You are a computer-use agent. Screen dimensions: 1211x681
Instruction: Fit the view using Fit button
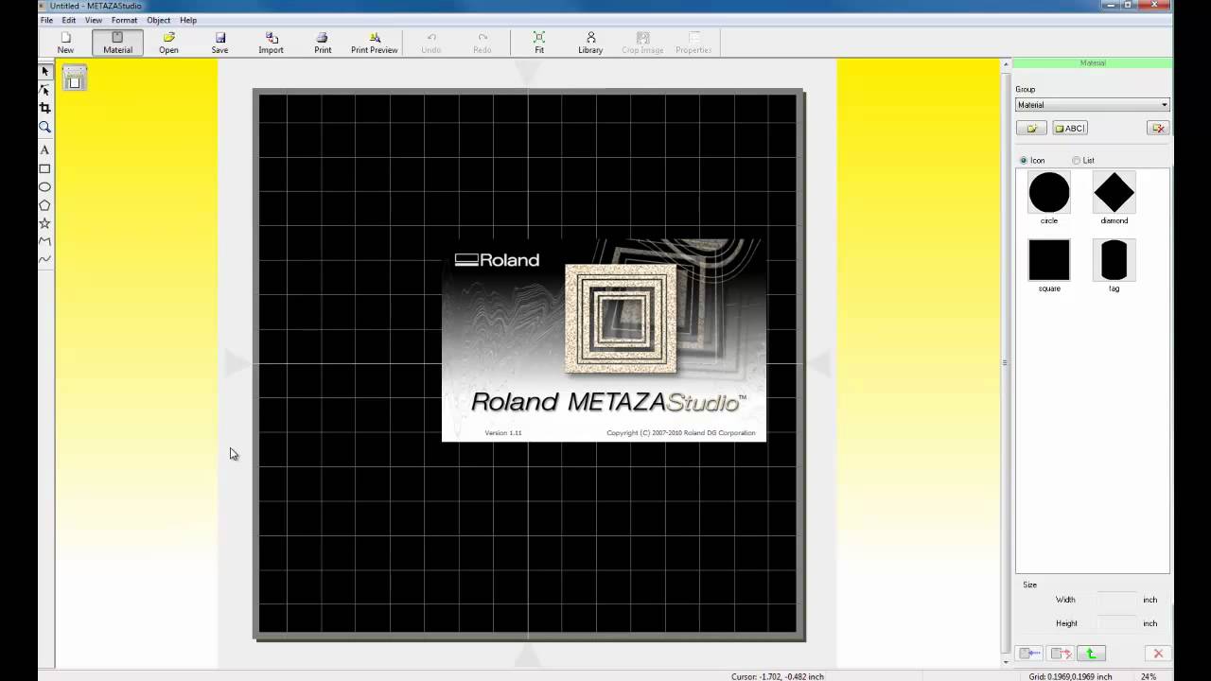(x=539, y=43)
